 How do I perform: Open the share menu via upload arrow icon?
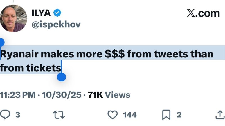tap(219, 115)
